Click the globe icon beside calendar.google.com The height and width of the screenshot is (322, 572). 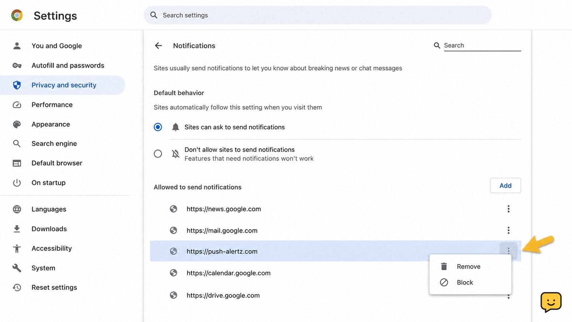click(173, 273)
